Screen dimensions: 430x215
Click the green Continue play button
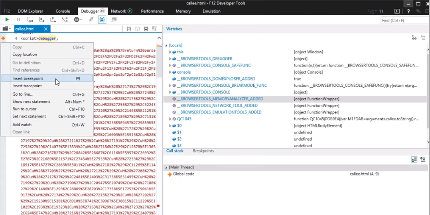click(x=7, y=20)
